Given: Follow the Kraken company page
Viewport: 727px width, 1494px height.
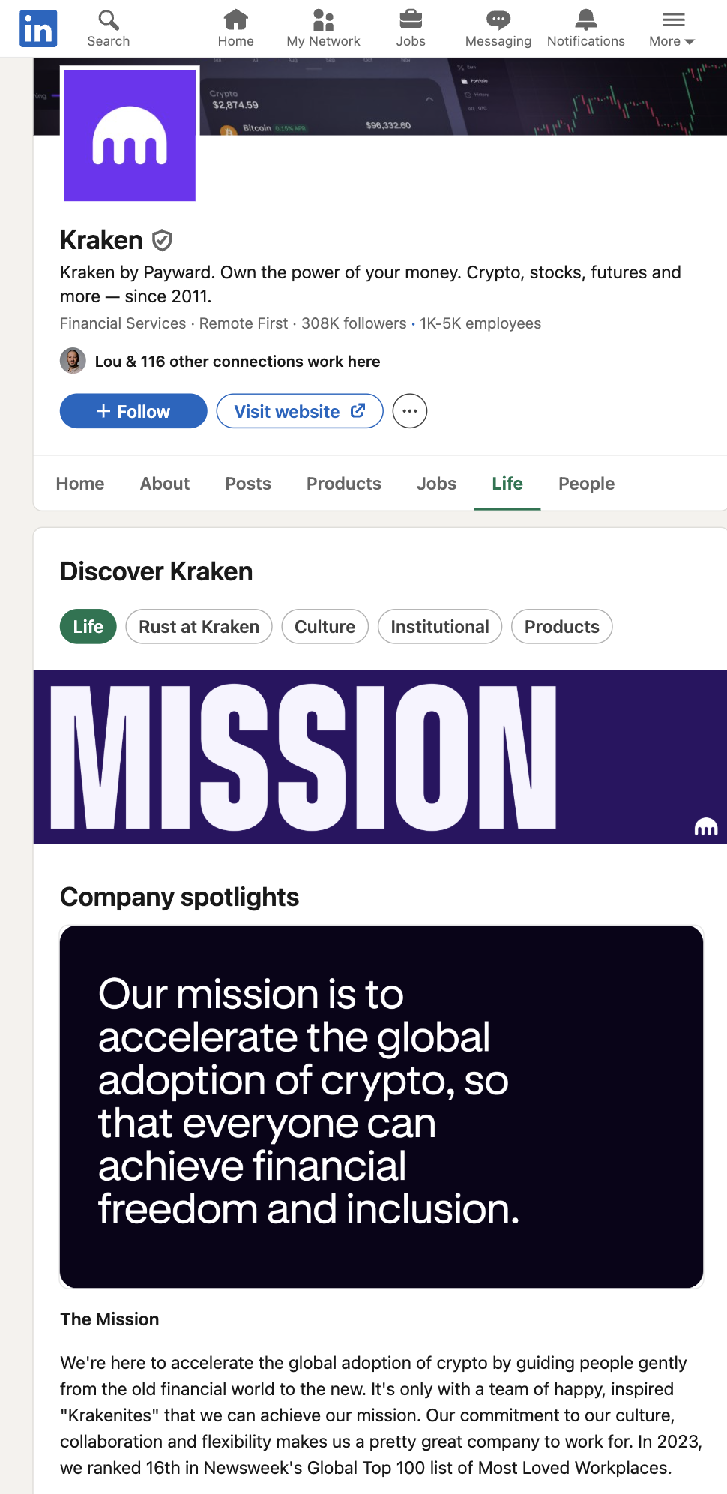Looking at the screenshot, I should (x=133, y=411).
